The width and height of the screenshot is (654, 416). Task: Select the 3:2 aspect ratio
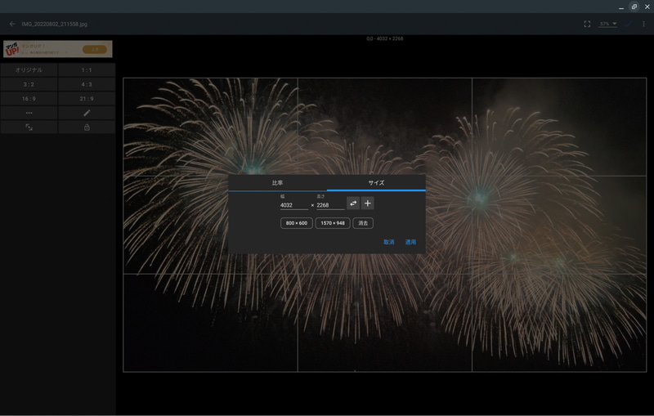point(29,84)
